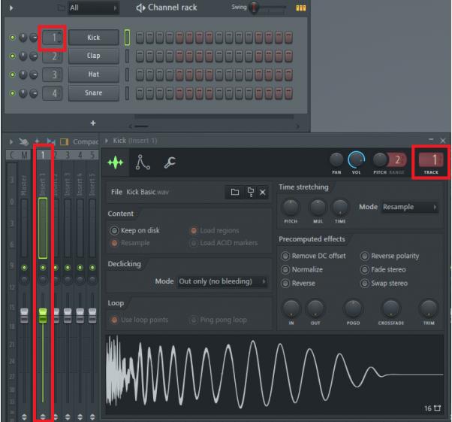452x422 pixels.
Task: Enable Reverse effect
Action: click(x=285, y=284)
